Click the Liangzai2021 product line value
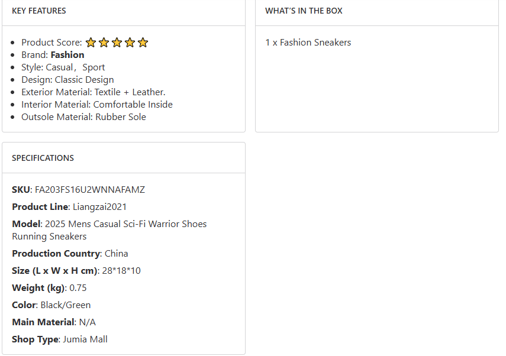This screenshot has width=506, height=356. pyautogui.click(x=99, y=207)
